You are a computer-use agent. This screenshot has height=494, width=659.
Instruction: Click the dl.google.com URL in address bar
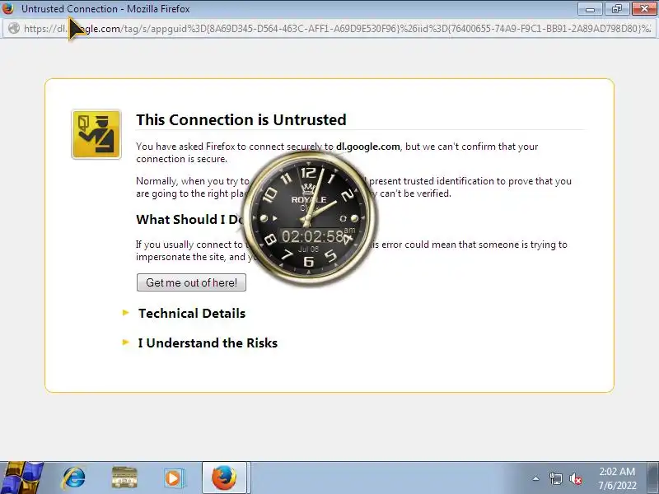coord(336,29)
